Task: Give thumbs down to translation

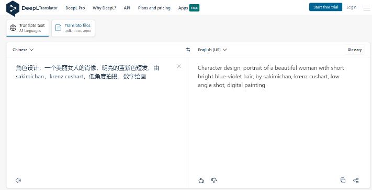Action: [x=214, y=180]
